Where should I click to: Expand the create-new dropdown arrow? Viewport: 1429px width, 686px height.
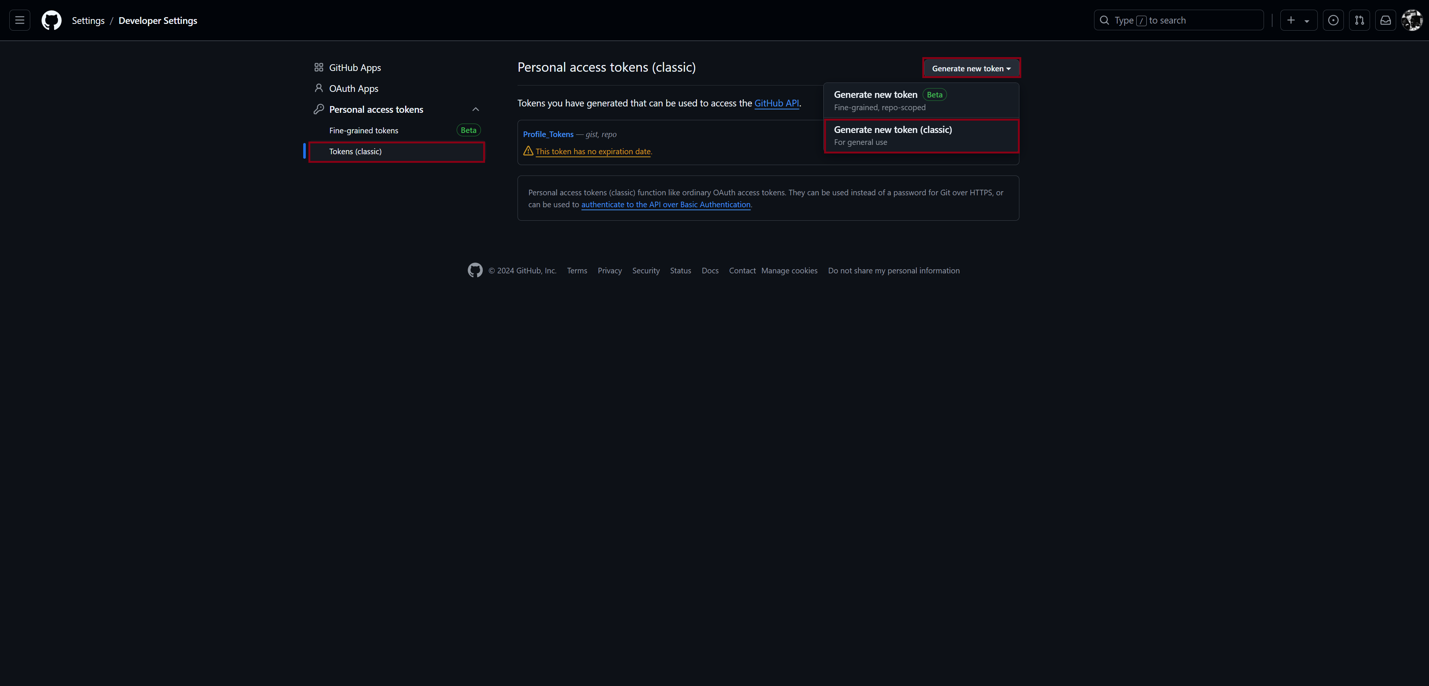[1307, 21]
